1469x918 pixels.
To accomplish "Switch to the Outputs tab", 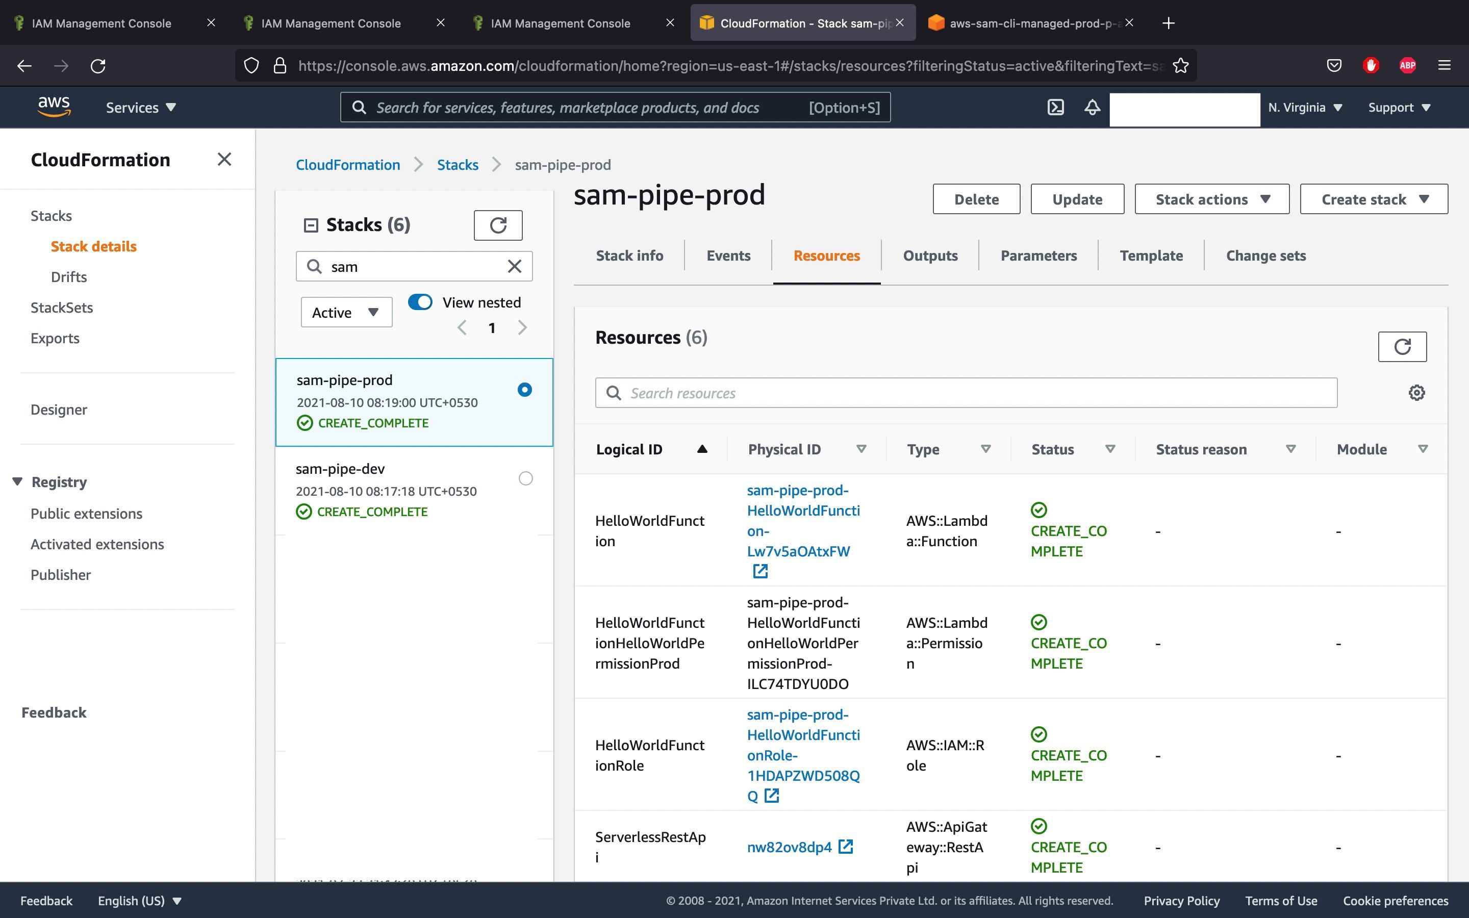I will (x=930, y=256).
